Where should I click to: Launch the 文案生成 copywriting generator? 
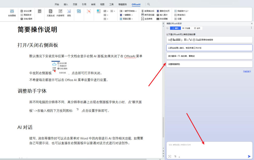click(x=51, y=13)
